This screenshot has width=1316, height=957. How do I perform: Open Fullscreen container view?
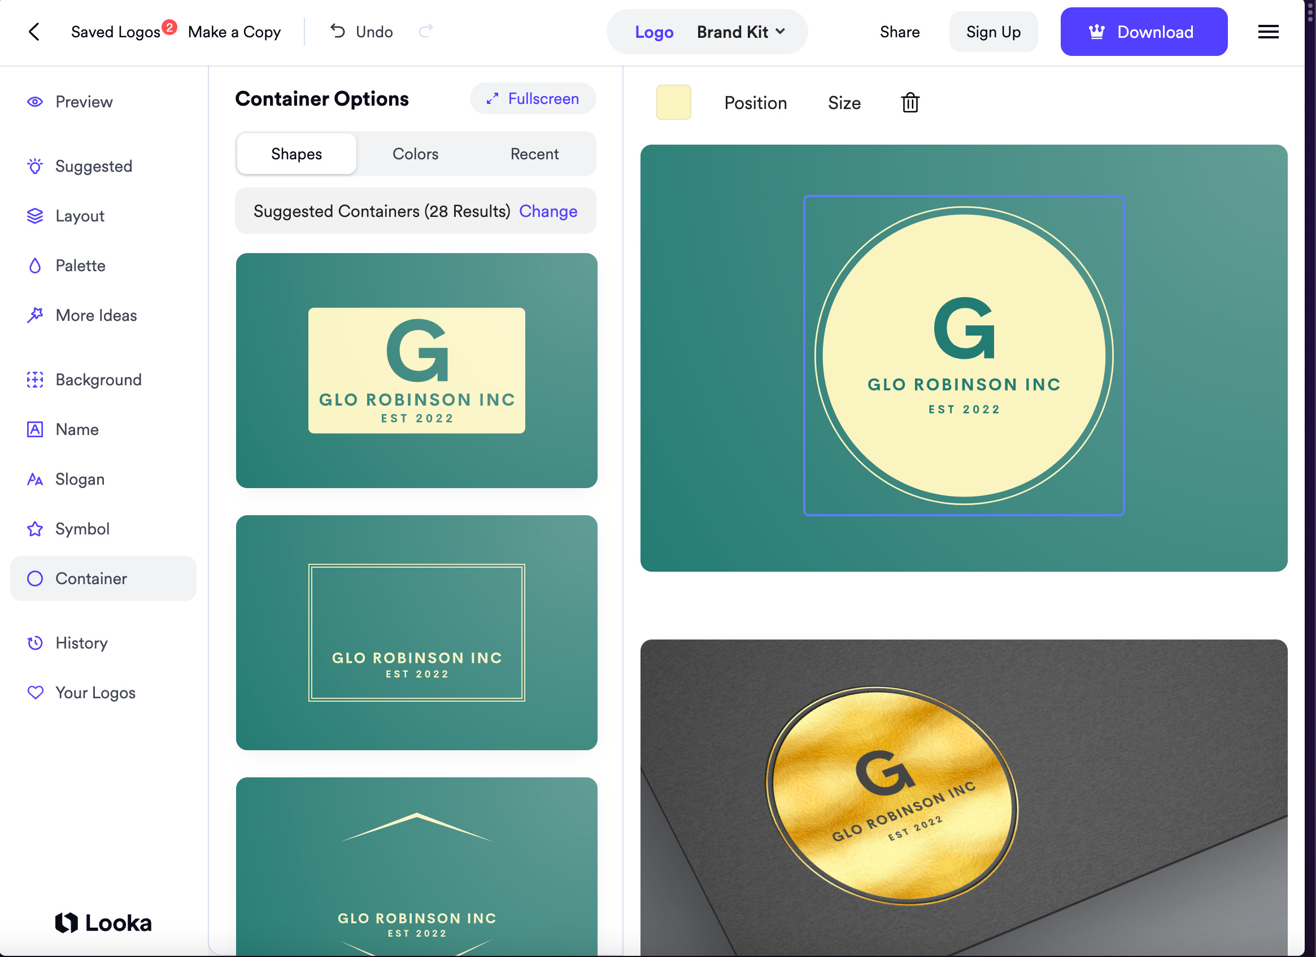[x=531, y=98]
